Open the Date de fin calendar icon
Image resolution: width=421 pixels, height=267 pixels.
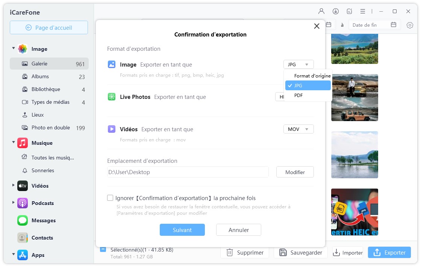click(x=393, y=25)
